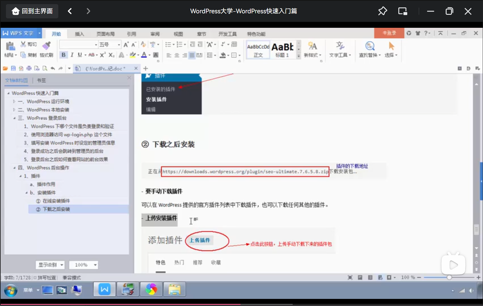Apply strikethrough AB formatting
Image resolution: width=483 pixels, height=306 pixels.
[x=91, y=55]
